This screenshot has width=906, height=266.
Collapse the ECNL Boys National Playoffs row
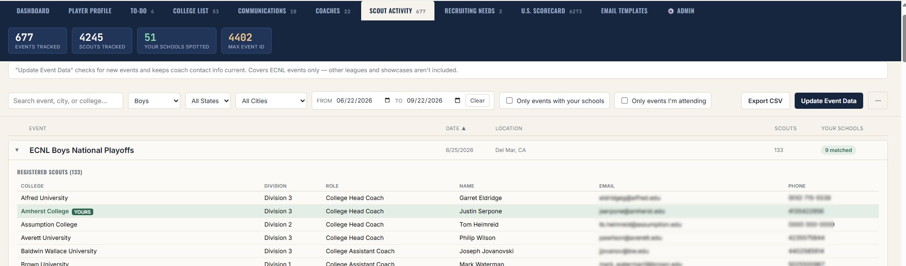click(x=17, y=150)
